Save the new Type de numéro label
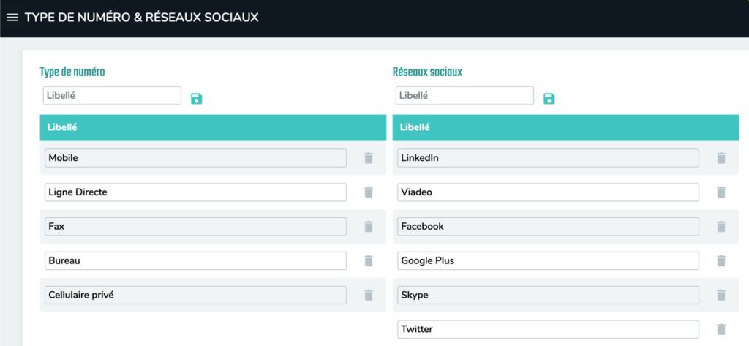Image resolution: width=749 pixels, height=346 pixels. point(196,98)
